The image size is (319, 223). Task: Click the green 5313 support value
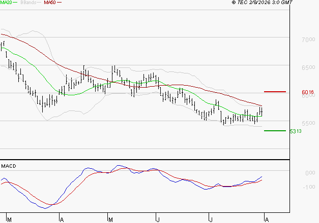(x=296, y=131)
